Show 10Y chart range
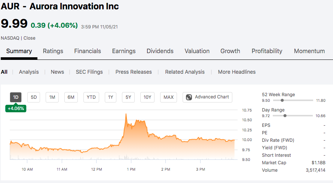 tap(147, 97)
